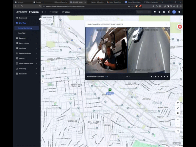Click the green vehicle marker on map
This screenshot has width=196, height=147.
110,90
